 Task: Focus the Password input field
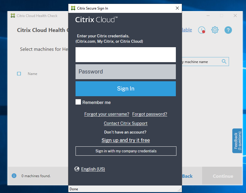(126, 72)
